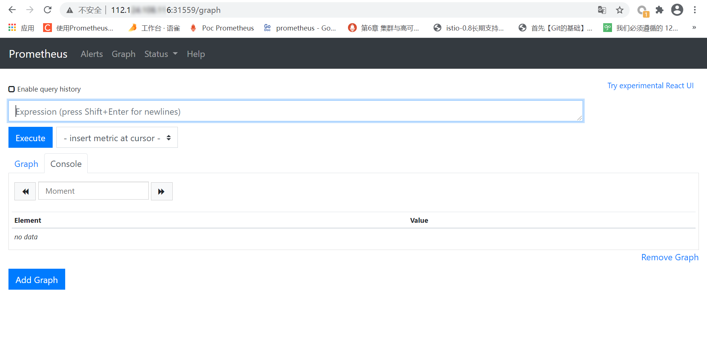
Task: Open the extension with badge 1
Action: (x=643, y=11)
